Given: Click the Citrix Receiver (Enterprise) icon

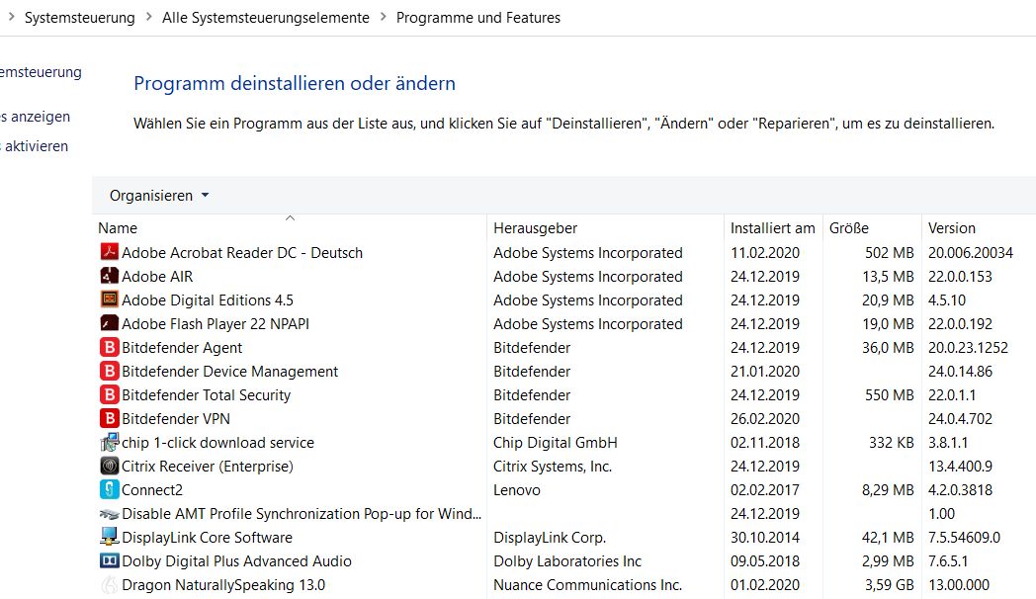Looking at the screenshot, I should coord(109,467).
